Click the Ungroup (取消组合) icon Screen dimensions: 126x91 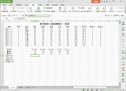tap(104, 9)
